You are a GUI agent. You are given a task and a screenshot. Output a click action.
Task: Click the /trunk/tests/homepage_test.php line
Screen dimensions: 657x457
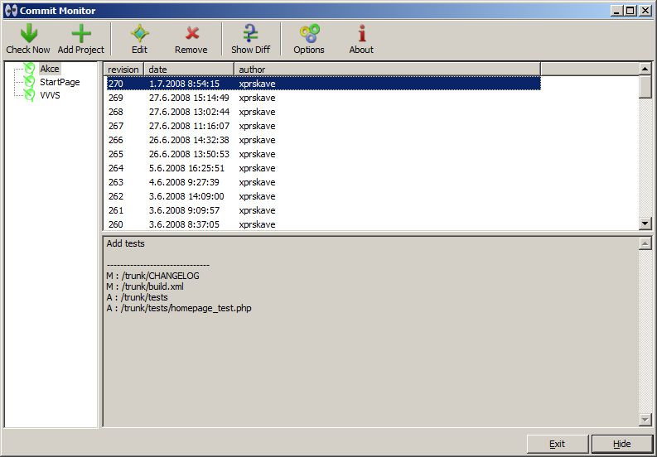tap(179, 308)
